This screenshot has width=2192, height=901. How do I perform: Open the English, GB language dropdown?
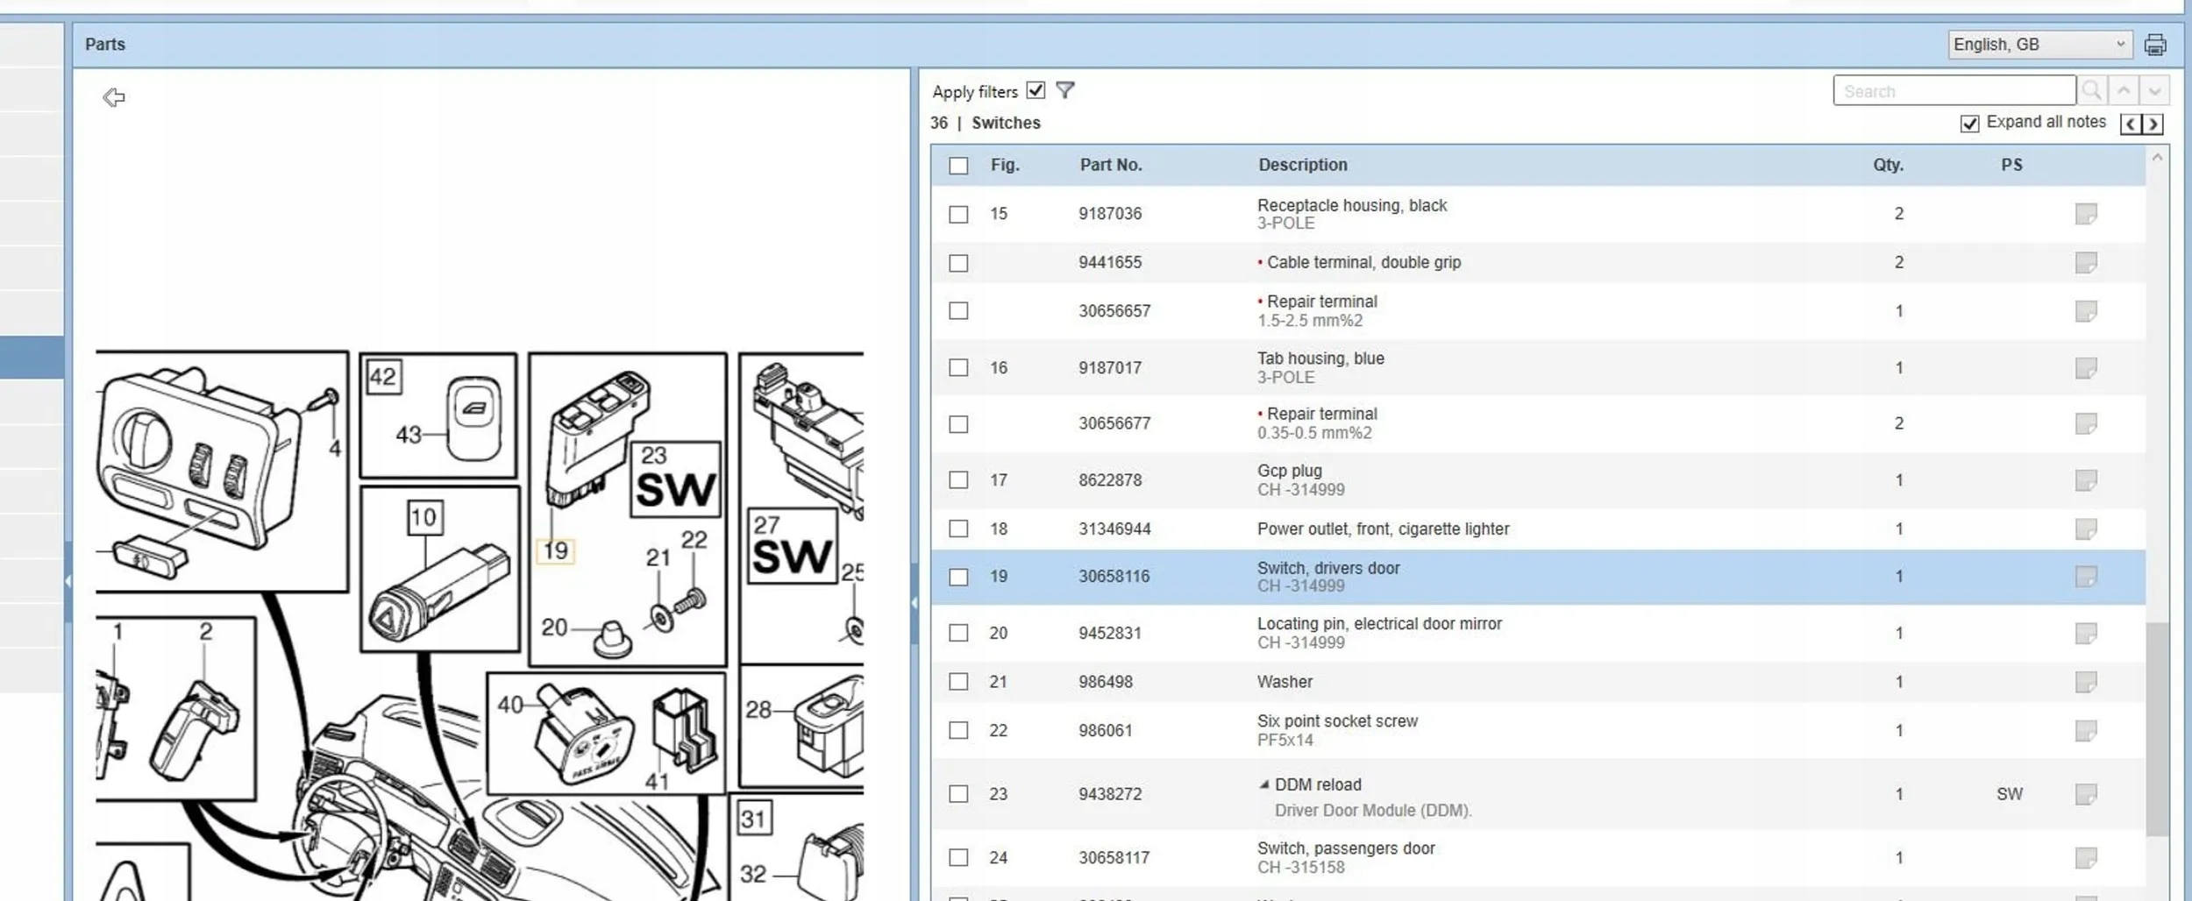[x=2039, y=44]
